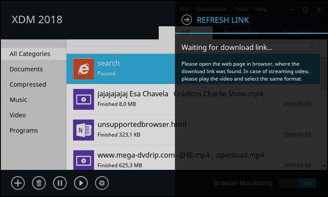Click the Refresh Link arrow circle icon
Screen dimensions: 328x197
coord(187,20)
